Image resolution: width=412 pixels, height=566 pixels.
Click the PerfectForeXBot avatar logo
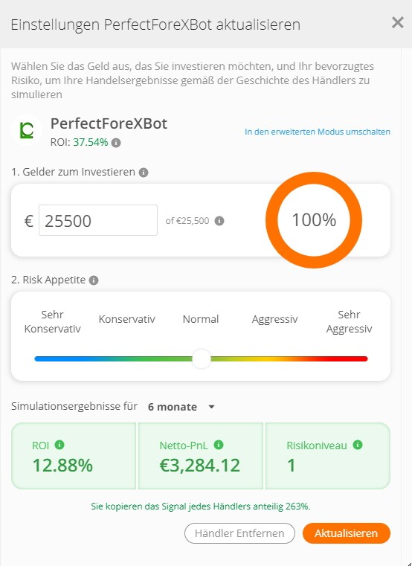pos(26,130)
